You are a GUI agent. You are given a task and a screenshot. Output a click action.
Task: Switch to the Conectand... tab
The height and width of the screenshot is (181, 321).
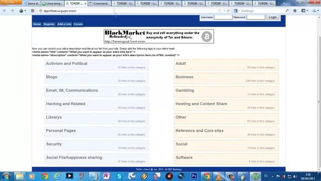pos(99,4)
